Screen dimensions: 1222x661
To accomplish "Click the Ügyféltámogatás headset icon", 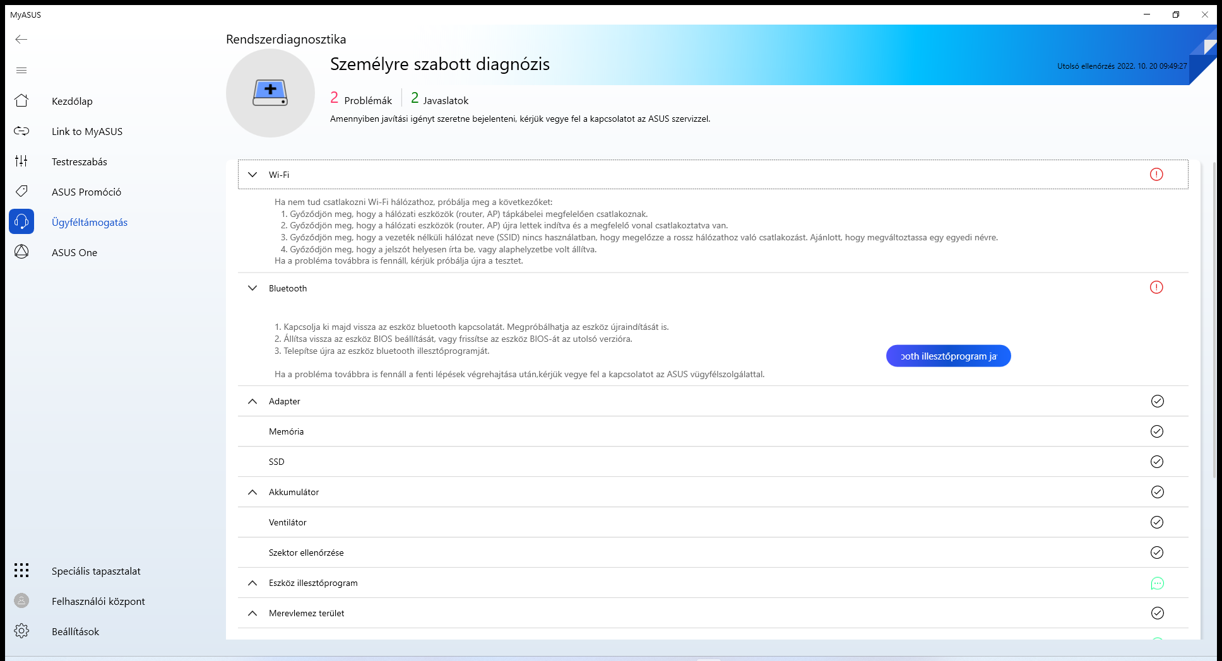I will (x=21, y=221).
